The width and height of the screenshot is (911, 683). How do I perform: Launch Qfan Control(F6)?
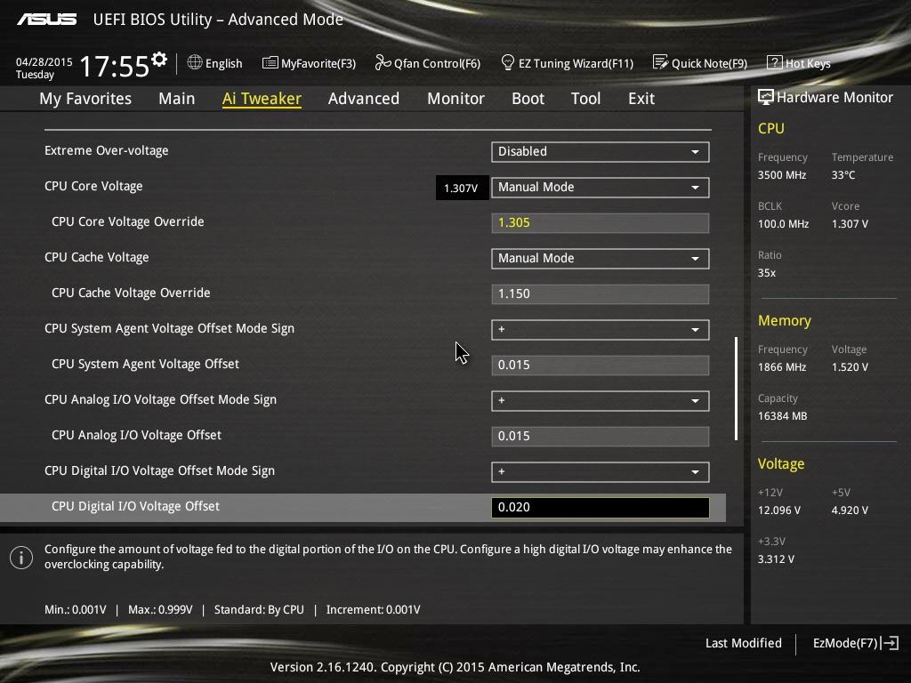coord(428,63)
